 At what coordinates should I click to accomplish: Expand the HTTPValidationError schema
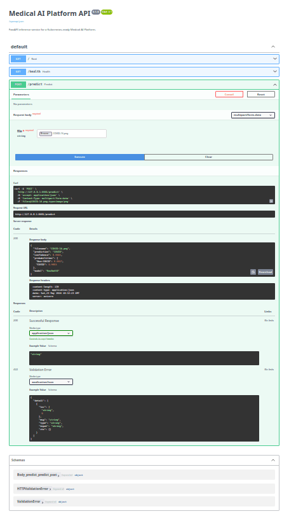(32, 489)
